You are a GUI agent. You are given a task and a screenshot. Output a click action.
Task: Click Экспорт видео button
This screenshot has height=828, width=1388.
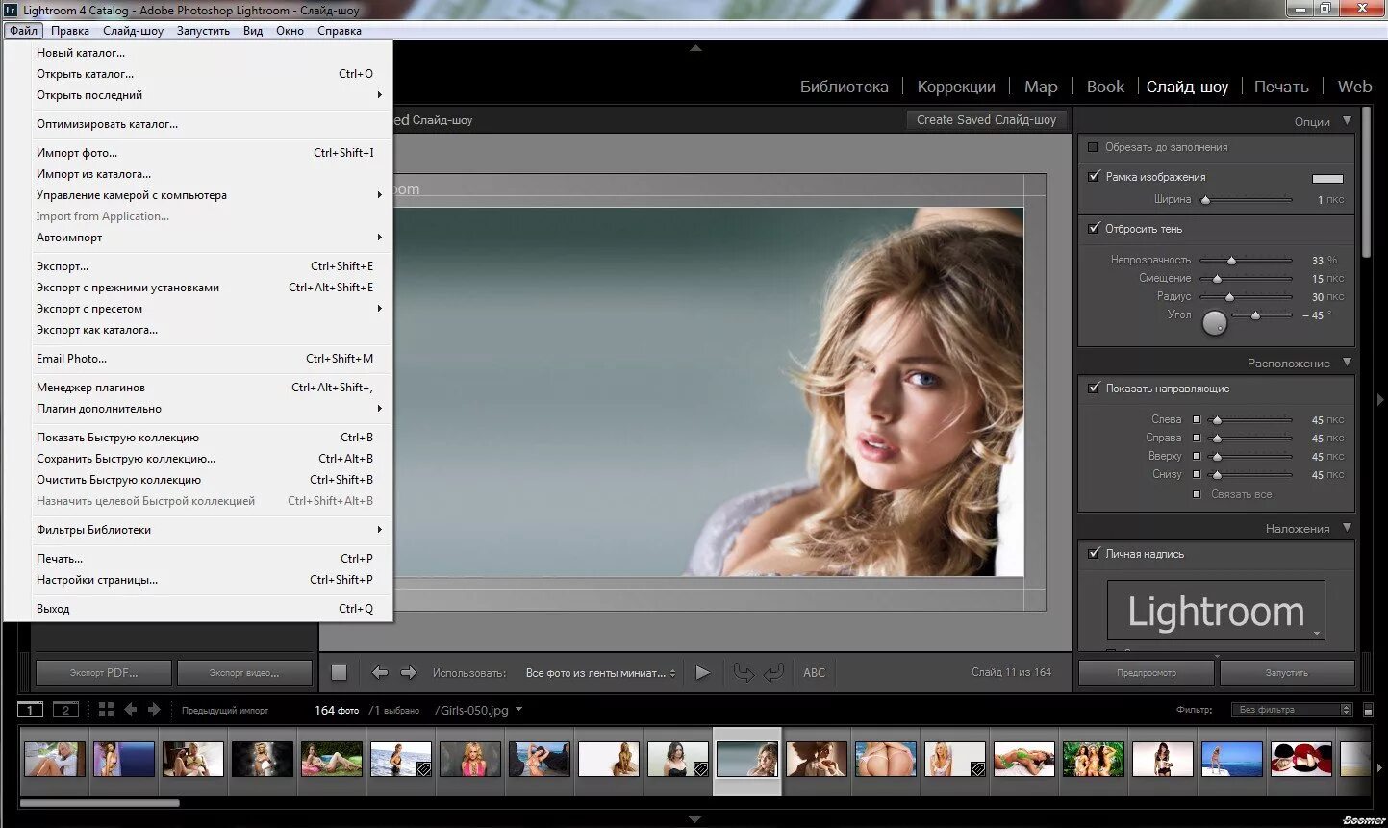pyautogui.click(x=244, y=673)
